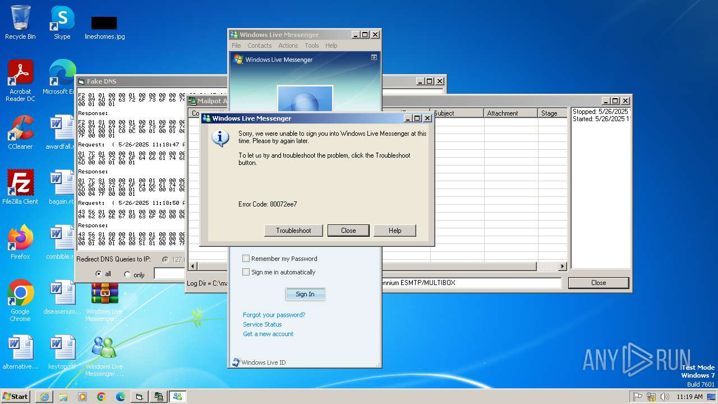Click the Messenger profile picture placeholder

[305, 99]
